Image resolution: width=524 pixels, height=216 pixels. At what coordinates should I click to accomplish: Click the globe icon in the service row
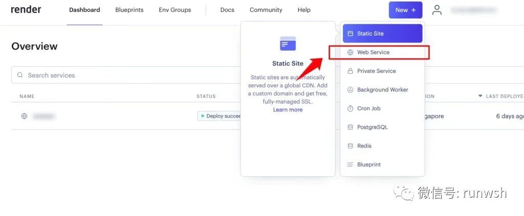[24, 116]
